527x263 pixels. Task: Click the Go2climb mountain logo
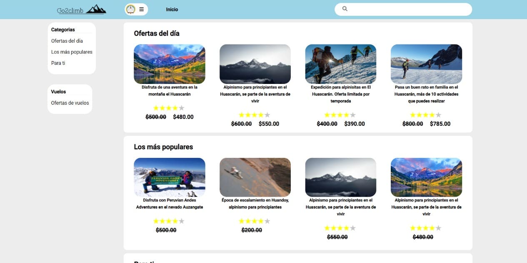pyautogui.click(x=82, y=9)
